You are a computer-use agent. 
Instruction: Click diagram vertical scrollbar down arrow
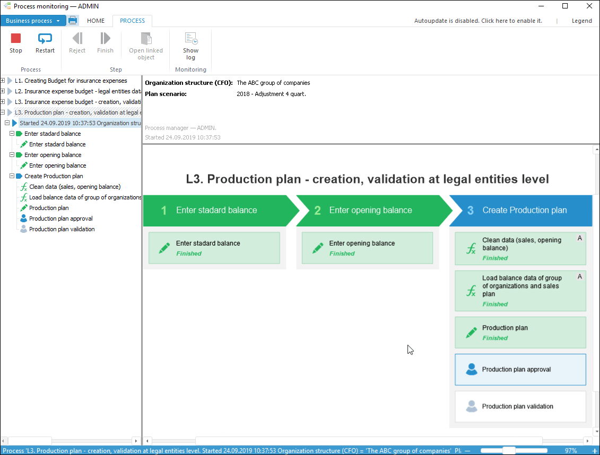coord(596,432)
